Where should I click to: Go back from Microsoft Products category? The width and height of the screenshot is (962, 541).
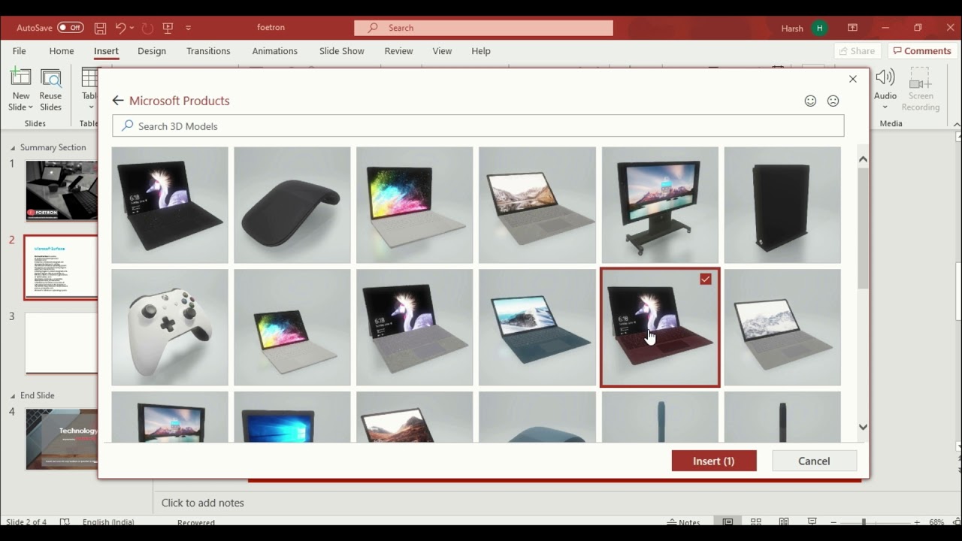[117, 101]
